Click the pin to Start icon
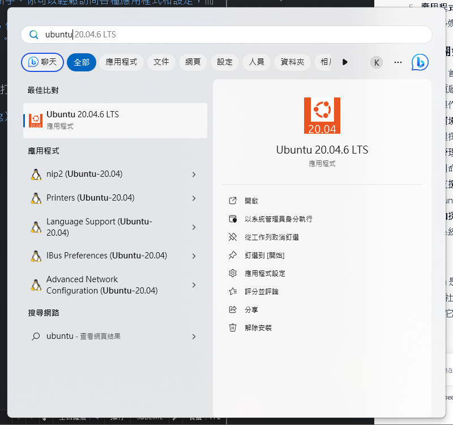 point(233,256)
